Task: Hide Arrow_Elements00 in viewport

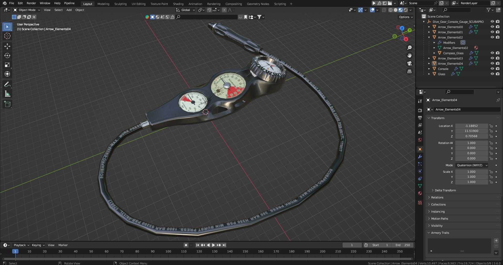Action: 492,27
